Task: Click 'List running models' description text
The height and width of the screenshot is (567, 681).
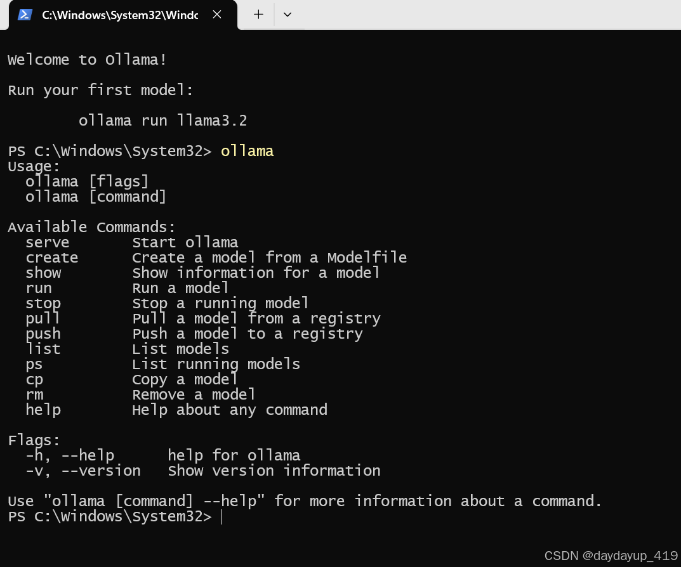Action: point(216,364)
